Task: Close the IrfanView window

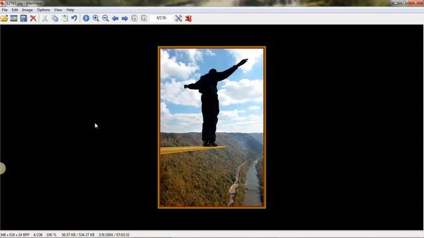Action: (x=415, y=3)
